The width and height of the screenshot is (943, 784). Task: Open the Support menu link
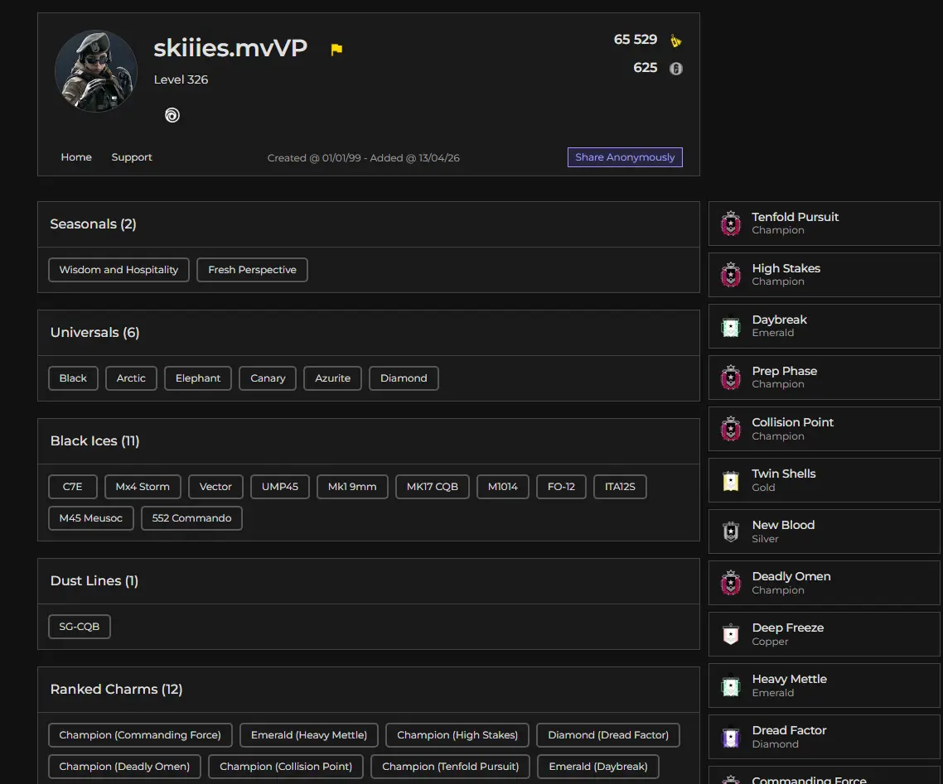132,157
